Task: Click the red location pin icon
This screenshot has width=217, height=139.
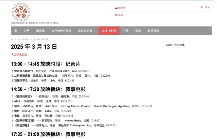Action: (x=12, y=54)
